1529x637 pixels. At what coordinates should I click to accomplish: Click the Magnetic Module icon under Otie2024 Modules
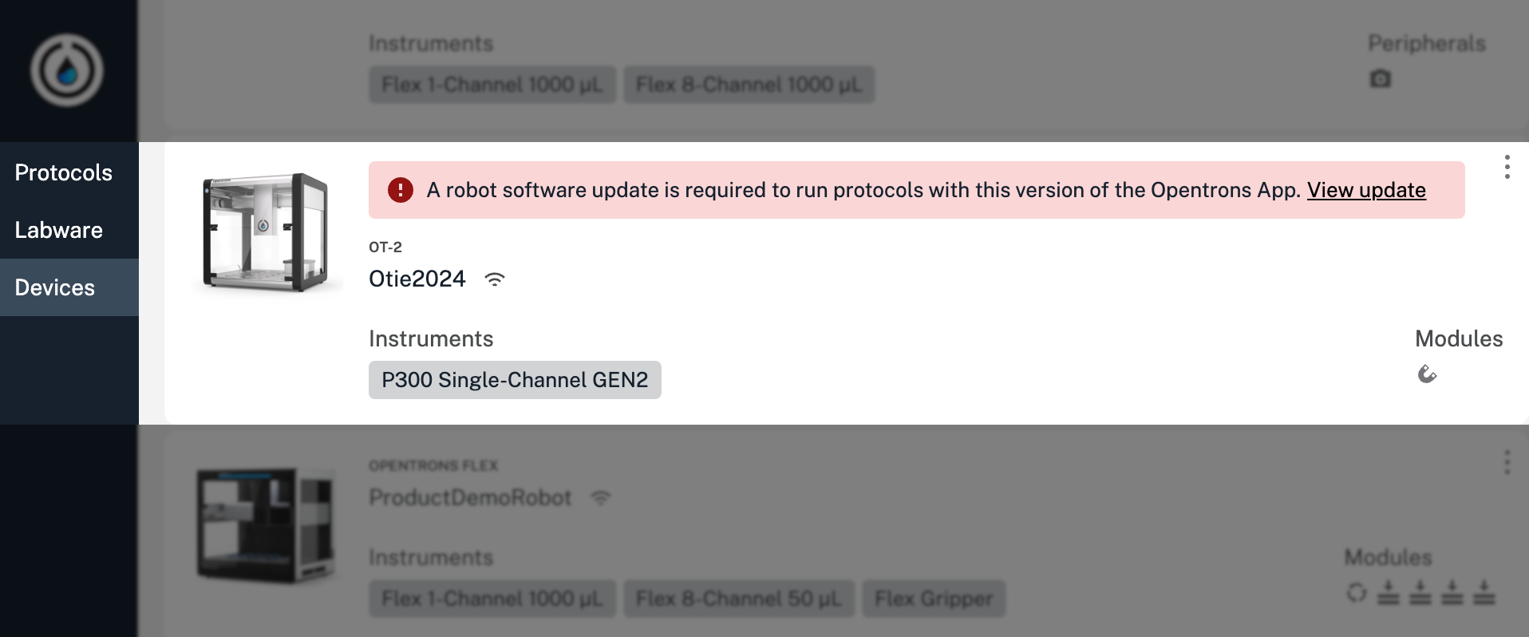click(1428, 374)
